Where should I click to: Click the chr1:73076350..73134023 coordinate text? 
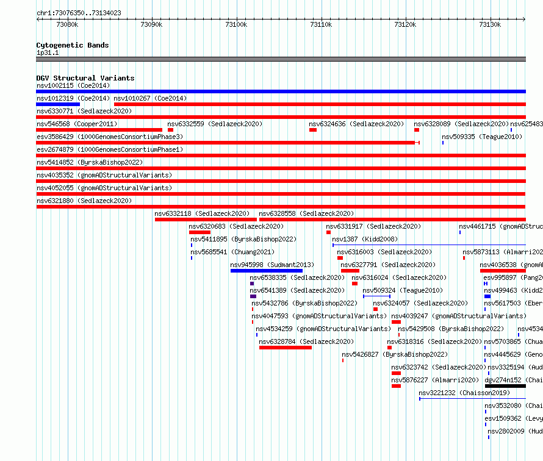[x=79, y=13]
